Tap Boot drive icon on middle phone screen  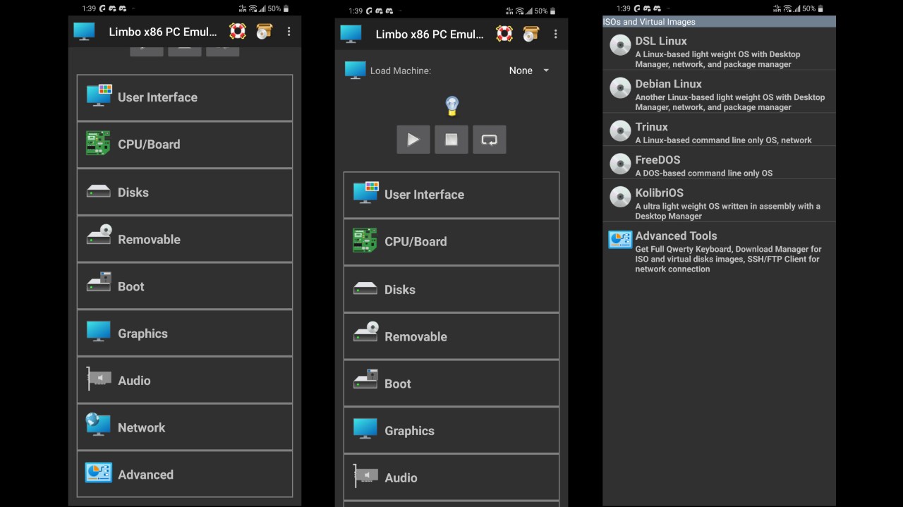tap(365, 379)
